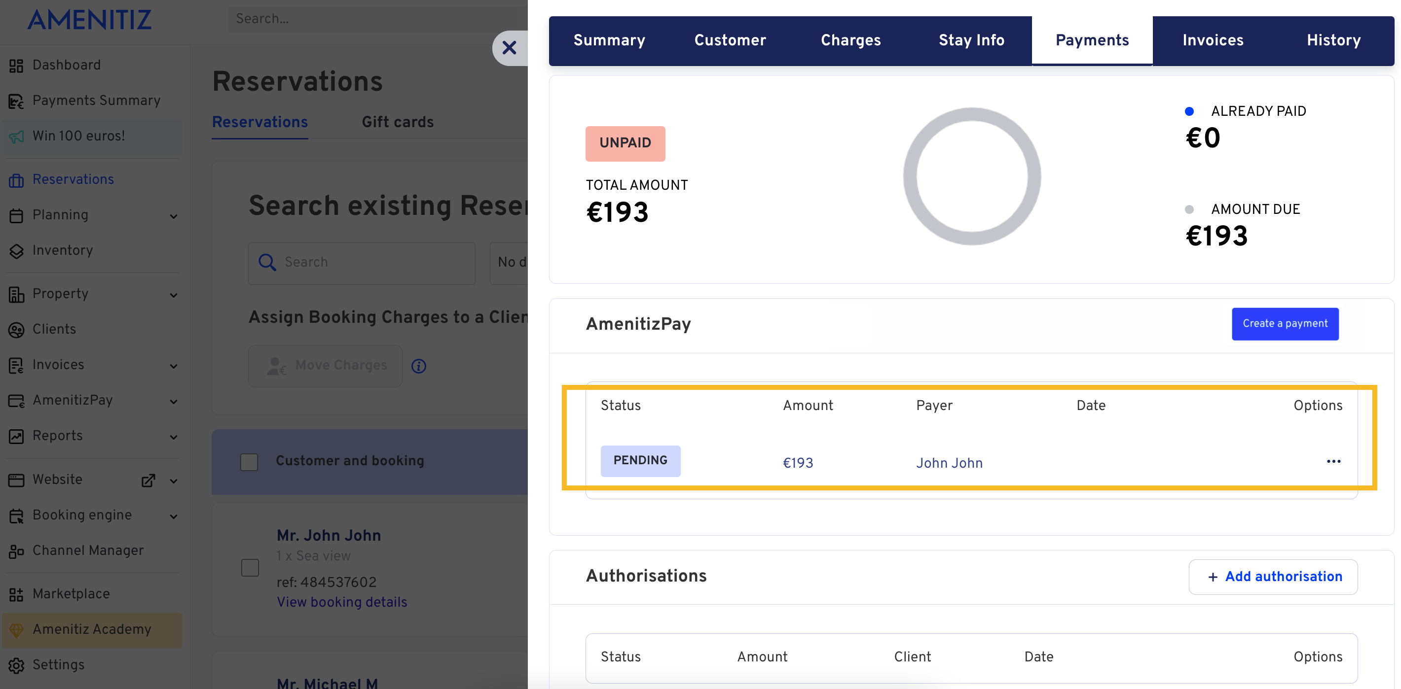Click the Inventory layers icon
This screenshot has width=1401, height=689.
coord(16,250)
